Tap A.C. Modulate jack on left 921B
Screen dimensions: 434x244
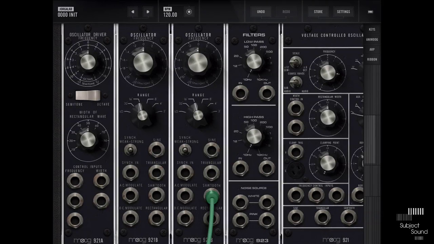point(130,195)
